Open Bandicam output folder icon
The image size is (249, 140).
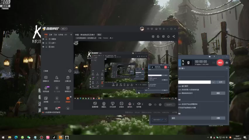(x=209, y=57)
